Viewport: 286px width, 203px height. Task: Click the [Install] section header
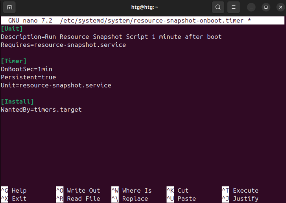(x=17, y=101)
